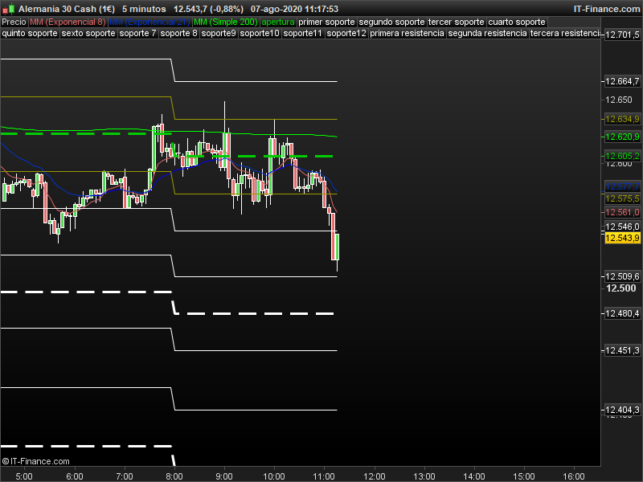Select segundo soporte indicator label

click(391, 22)
